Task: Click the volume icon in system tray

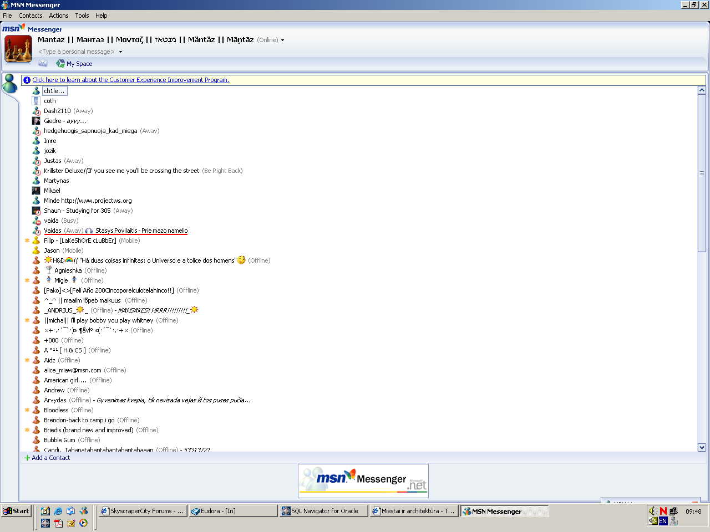Action: 653,511
